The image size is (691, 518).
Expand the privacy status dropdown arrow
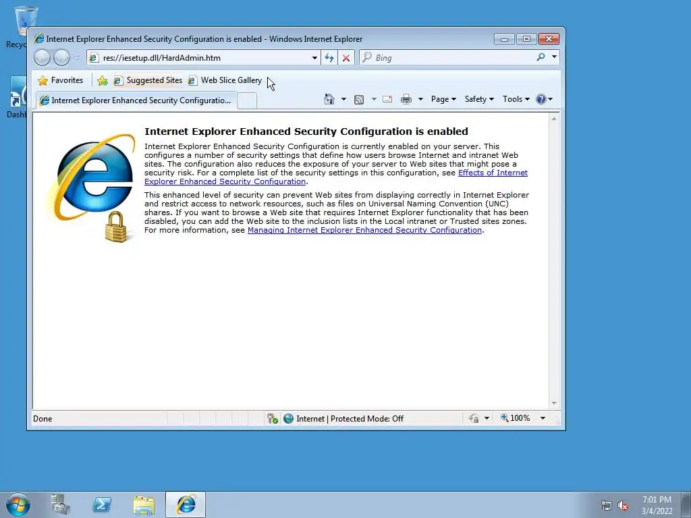487,418
